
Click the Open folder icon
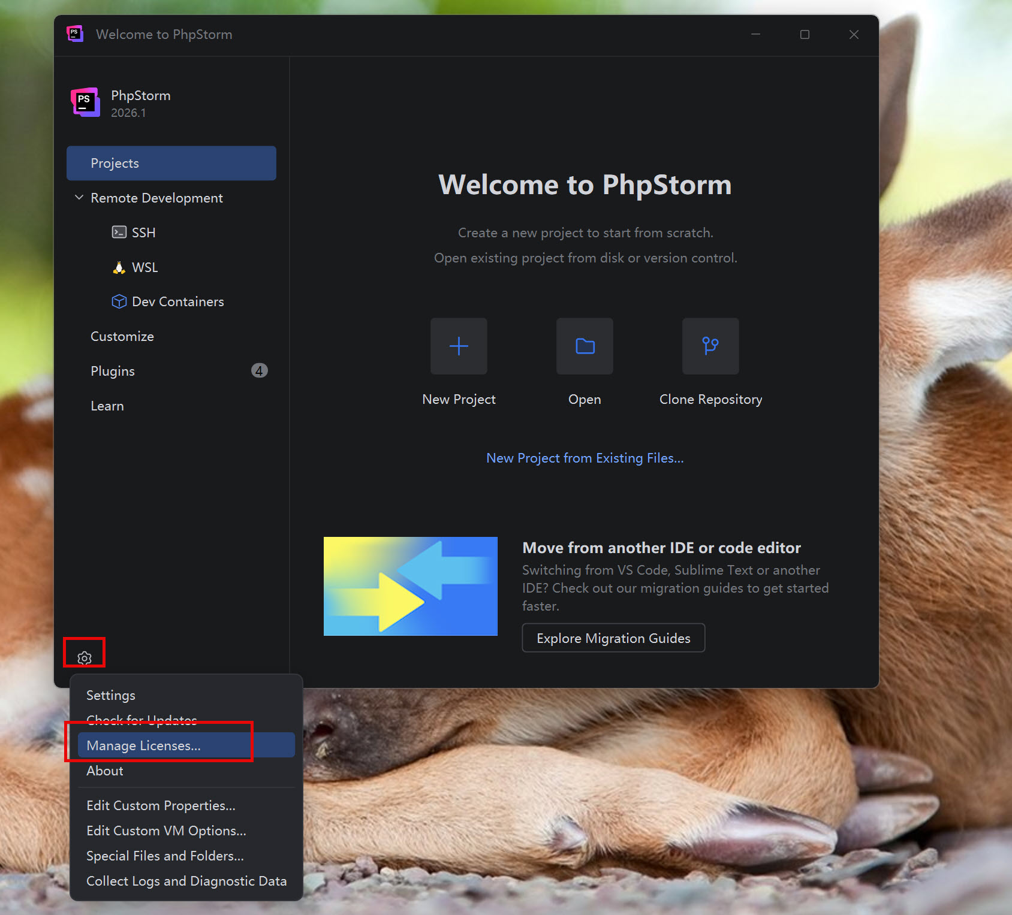(x=585, y=346)
